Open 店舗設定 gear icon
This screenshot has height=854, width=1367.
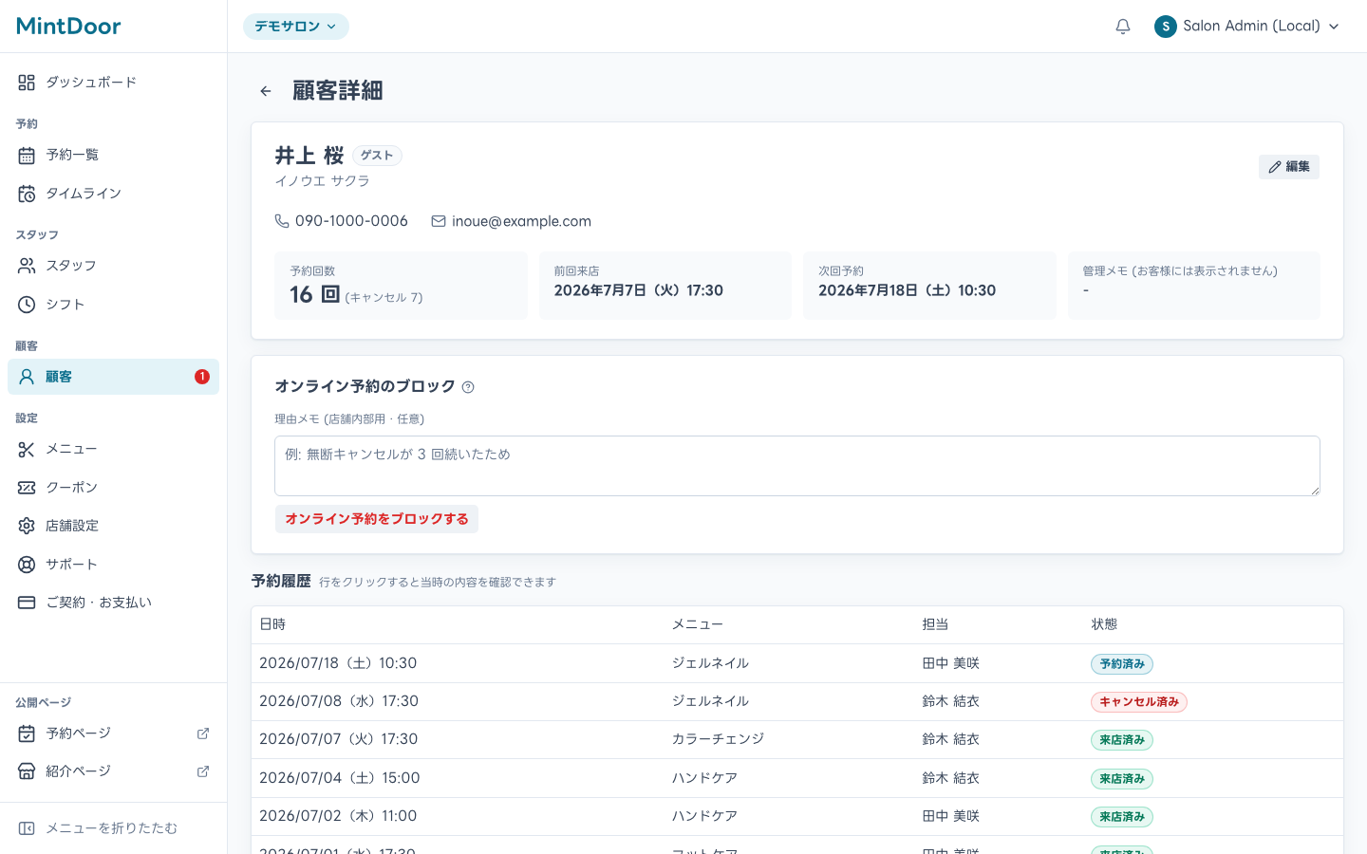click(27, 526)
